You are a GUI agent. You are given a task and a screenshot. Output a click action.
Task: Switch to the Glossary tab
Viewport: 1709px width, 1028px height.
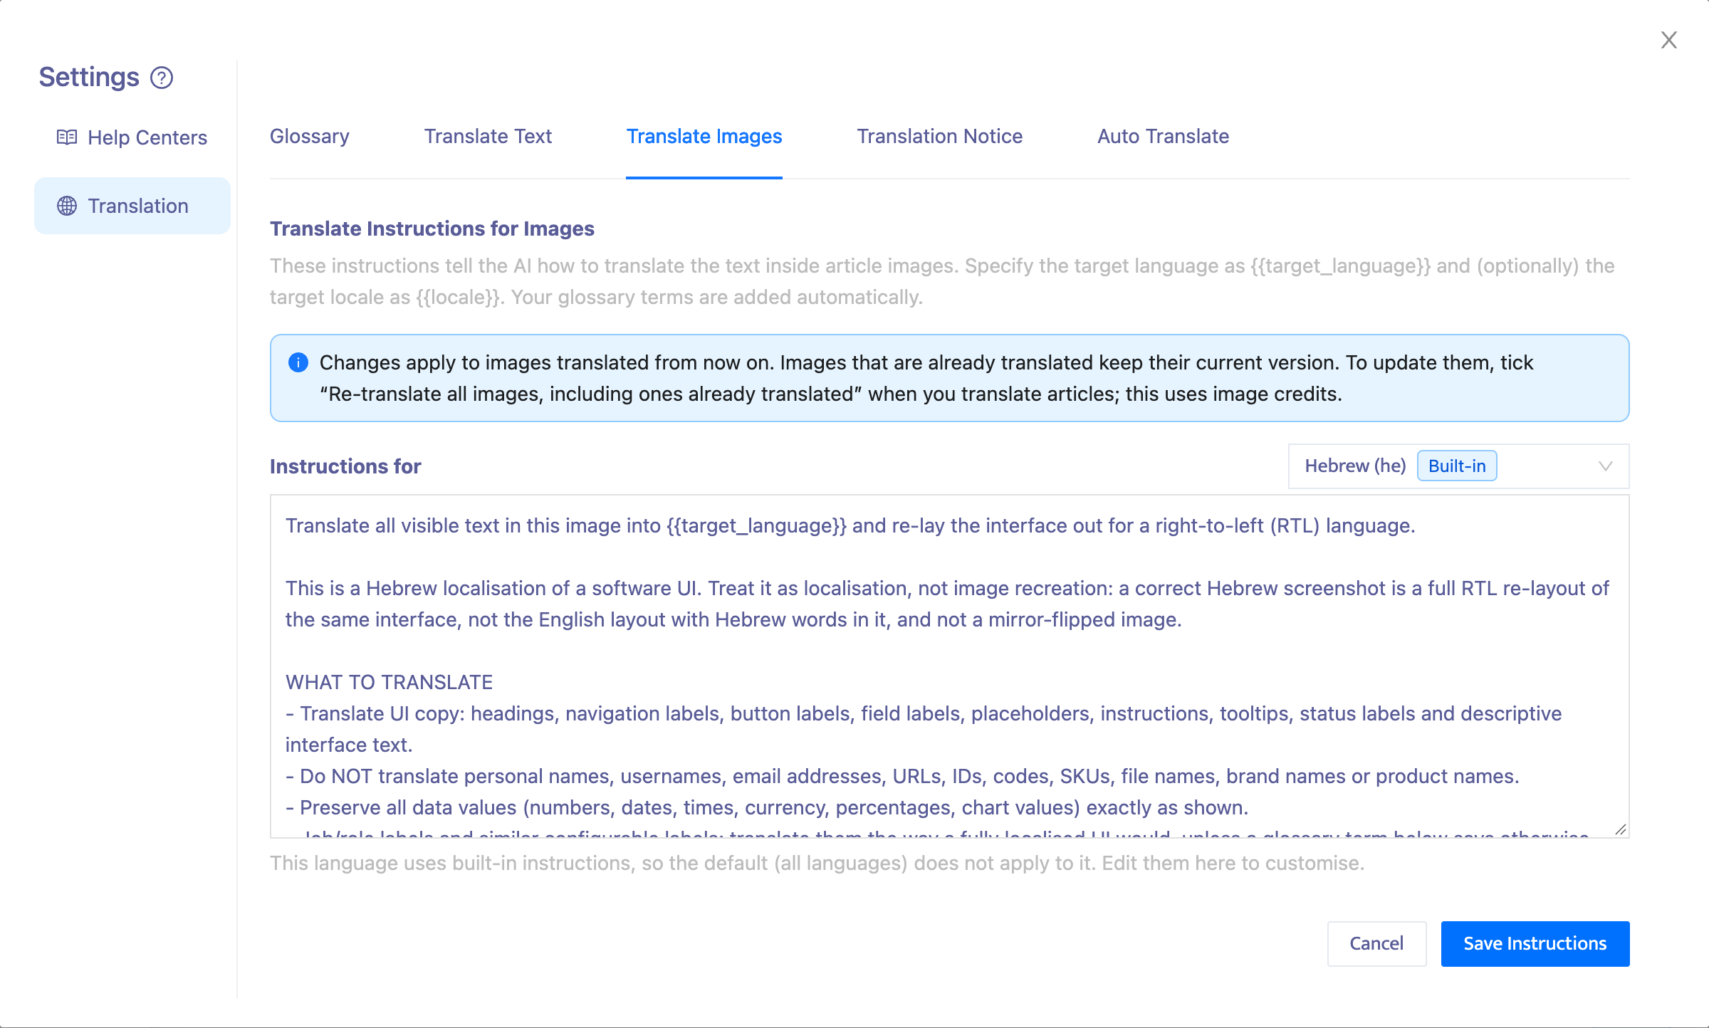[310, 136]
